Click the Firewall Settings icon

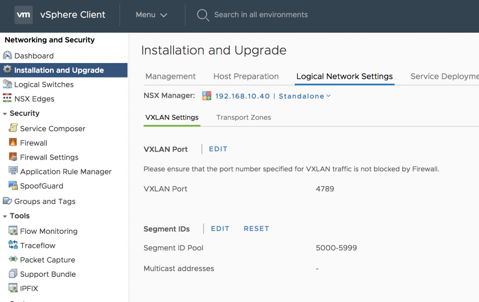click(x=13, y=157)
